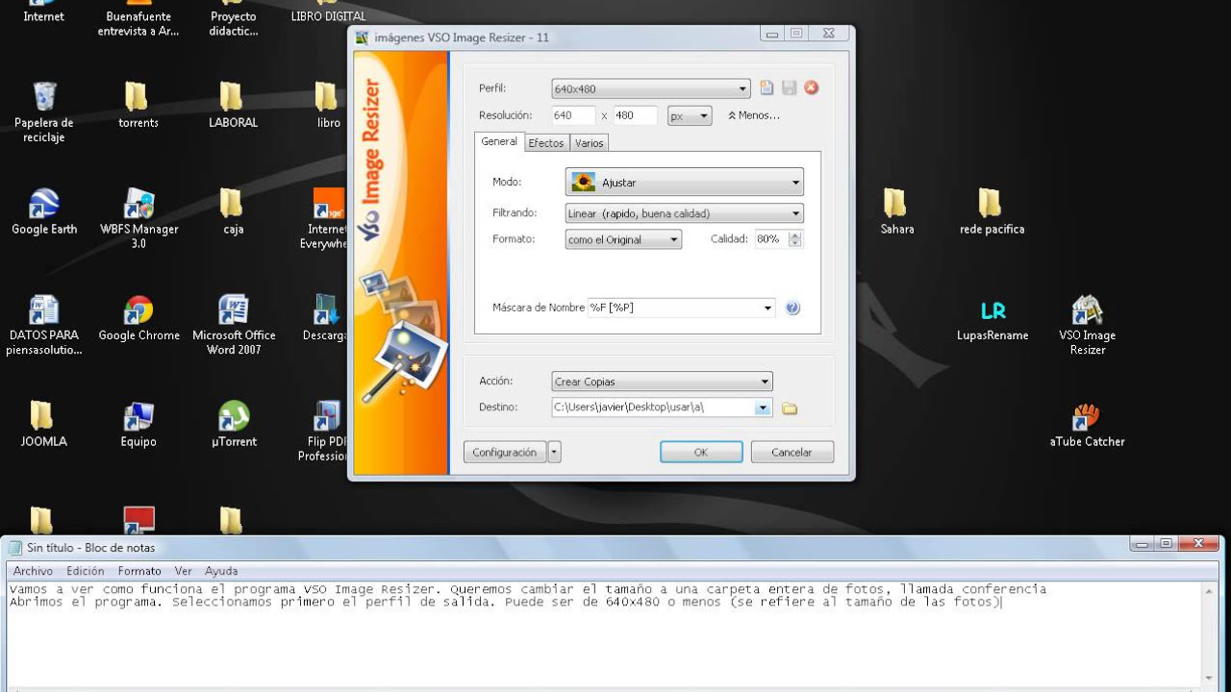Open the Destino path dropdown arrow

[763, 408]
